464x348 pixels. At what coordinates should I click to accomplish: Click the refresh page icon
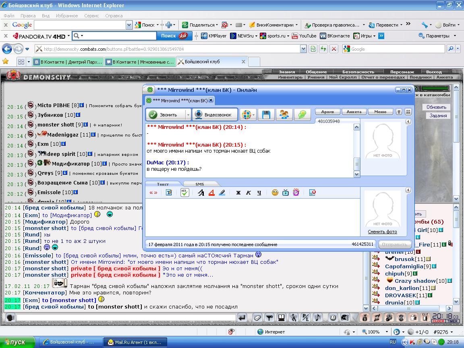(323, 49)
